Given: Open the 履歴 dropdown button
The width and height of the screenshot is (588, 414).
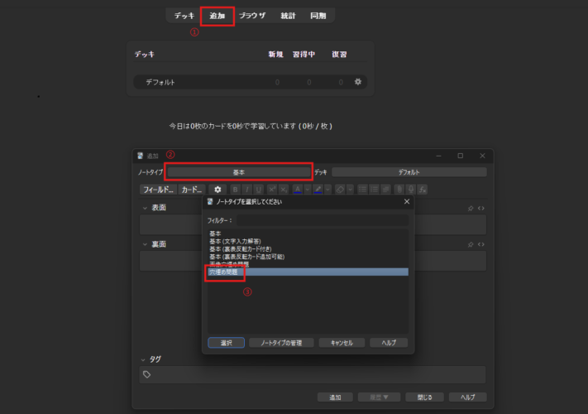Looking at the screenshot, I should (379, 397).
